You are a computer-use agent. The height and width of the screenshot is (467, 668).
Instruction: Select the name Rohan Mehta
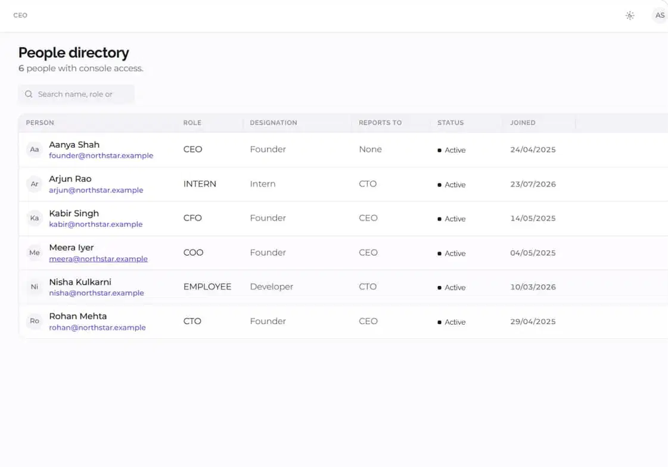pos(78,316)
